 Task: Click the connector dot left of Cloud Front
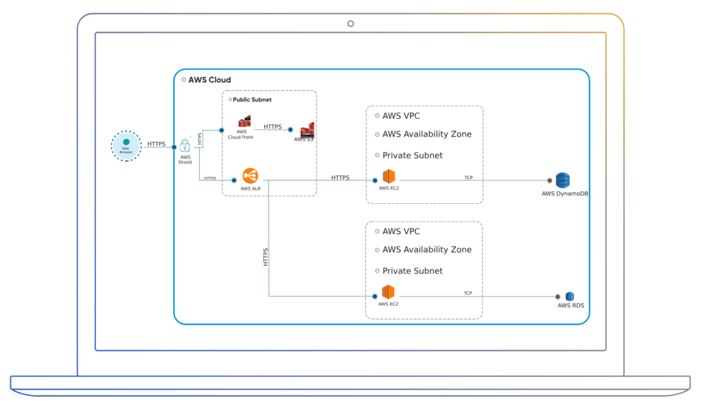pos(222,130)
